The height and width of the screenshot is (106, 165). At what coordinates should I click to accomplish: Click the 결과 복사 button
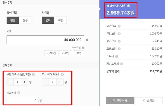point(120,101)
